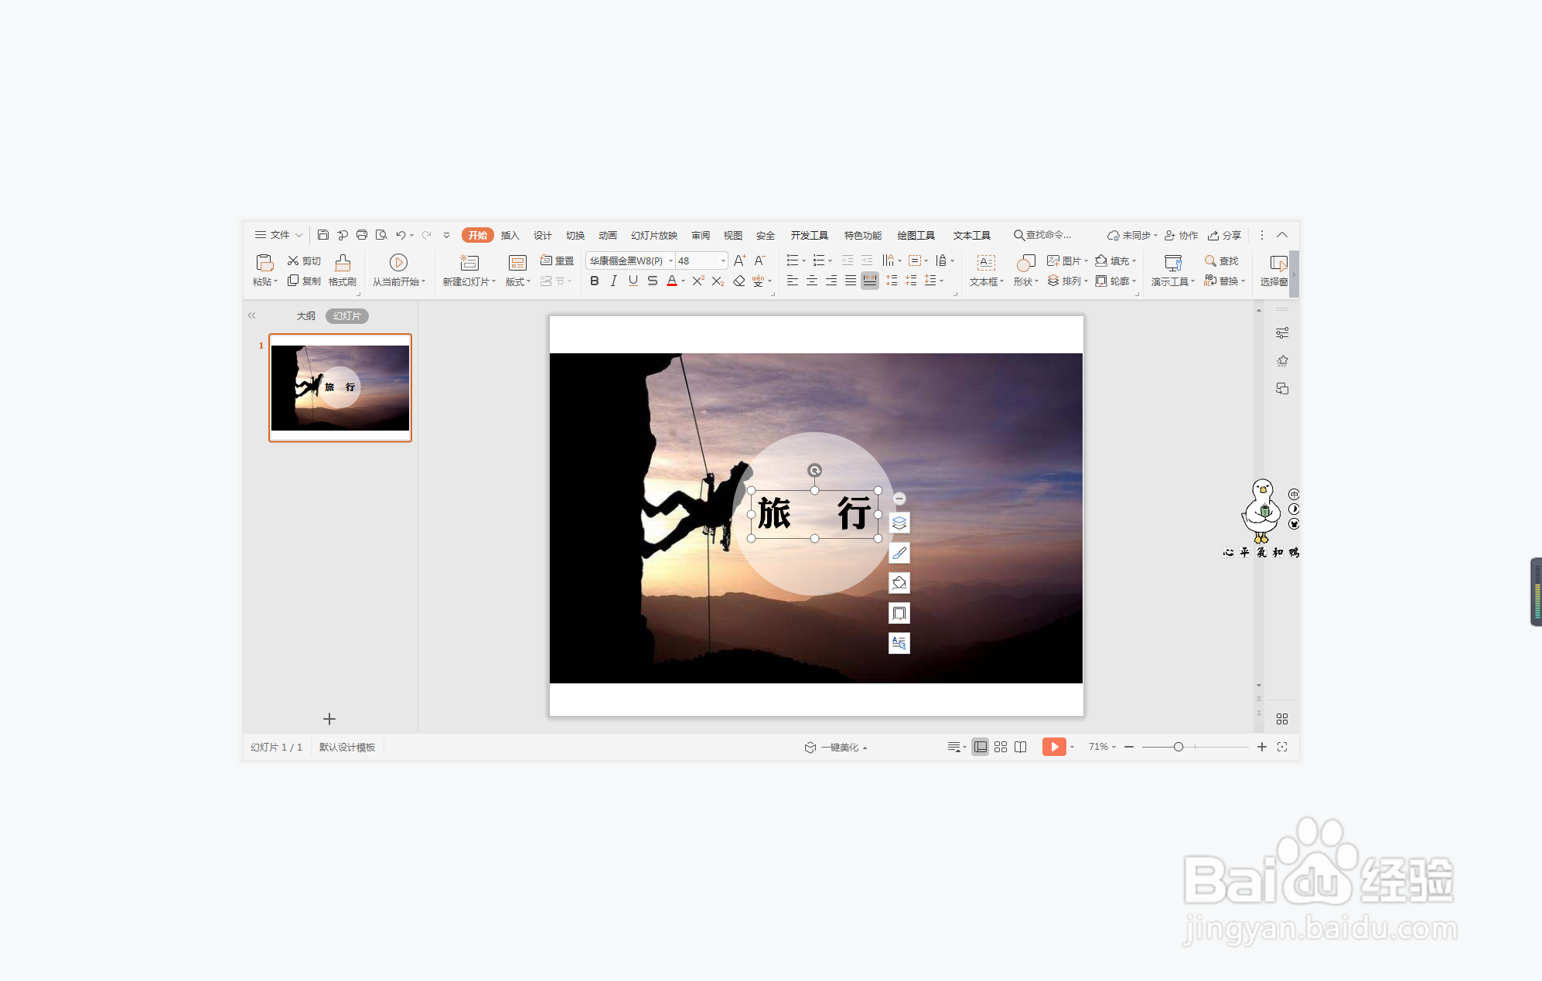Switch to normal view in status bar
This screenshot has height=981, width=1542.
pos(980,747)
